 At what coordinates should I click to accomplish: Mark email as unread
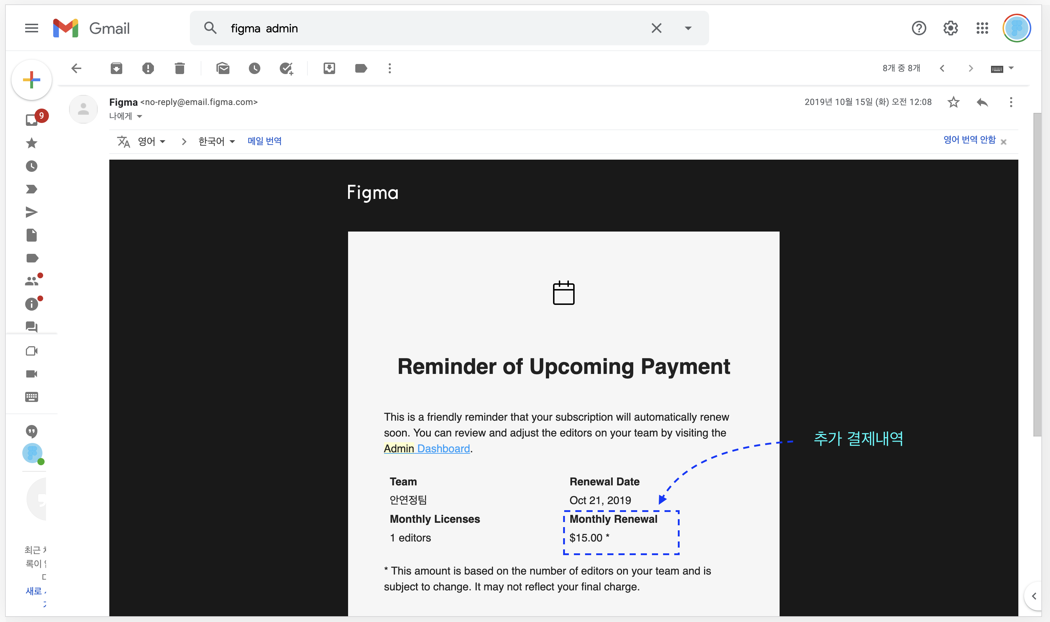[x=223, y=68]
